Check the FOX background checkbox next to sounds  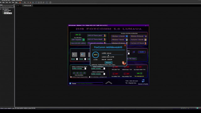click(x=90, y=77)
